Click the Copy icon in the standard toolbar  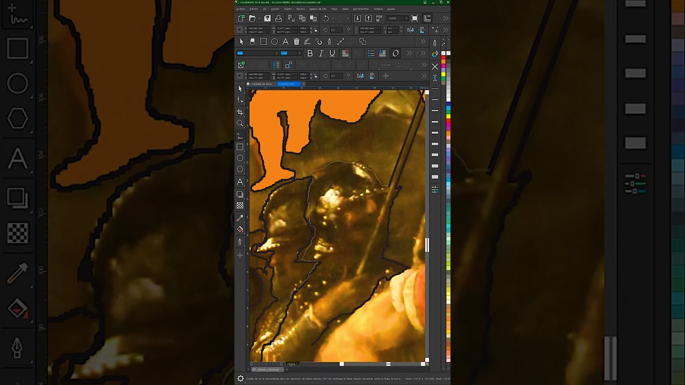(x=302, y=18)
